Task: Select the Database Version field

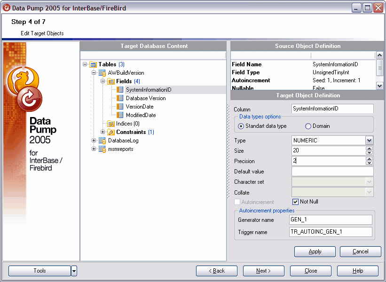Action: click(x=146, y=98)
